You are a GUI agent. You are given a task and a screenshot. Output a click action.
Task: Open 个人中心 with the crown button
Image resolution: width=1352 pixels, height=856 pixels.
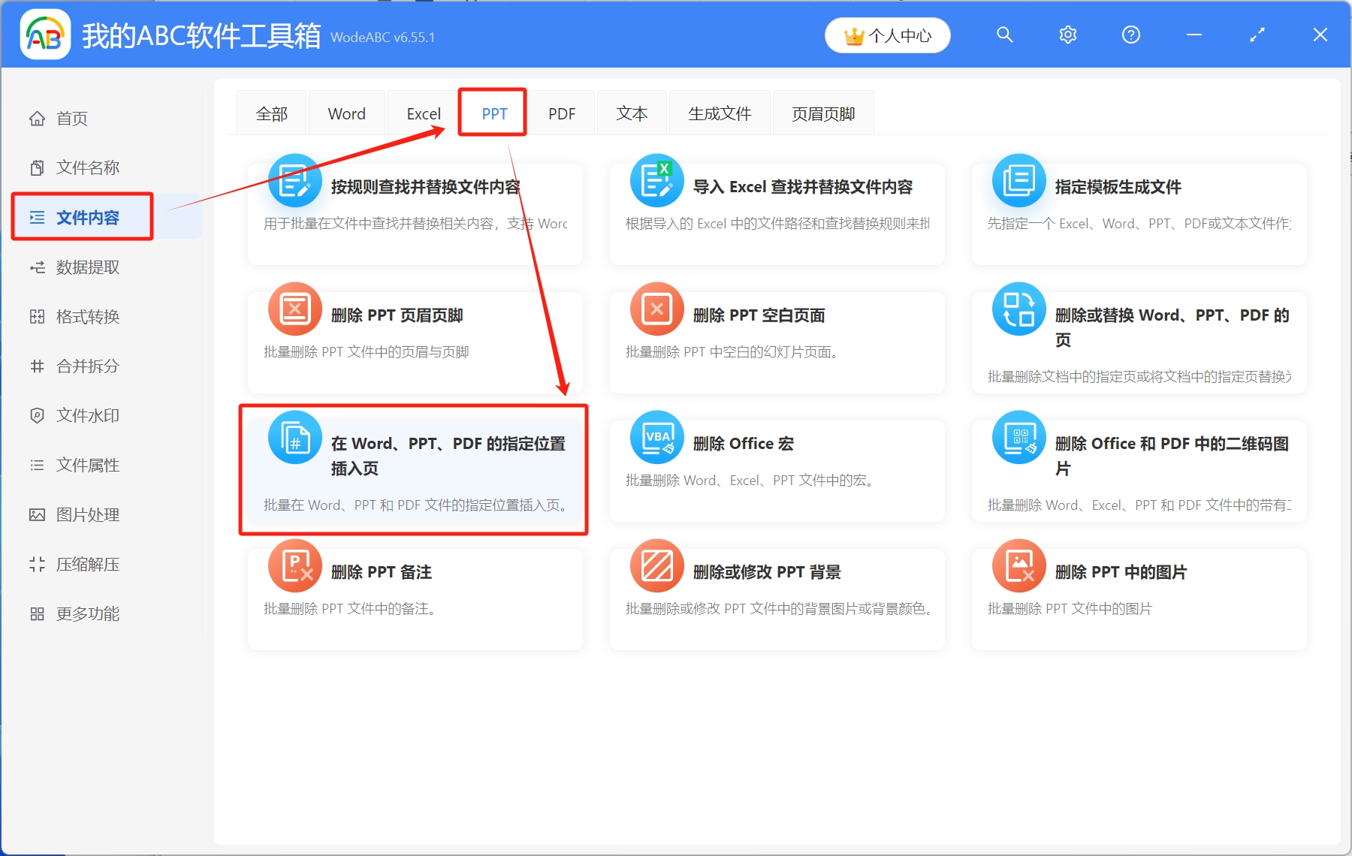point(887,35)
